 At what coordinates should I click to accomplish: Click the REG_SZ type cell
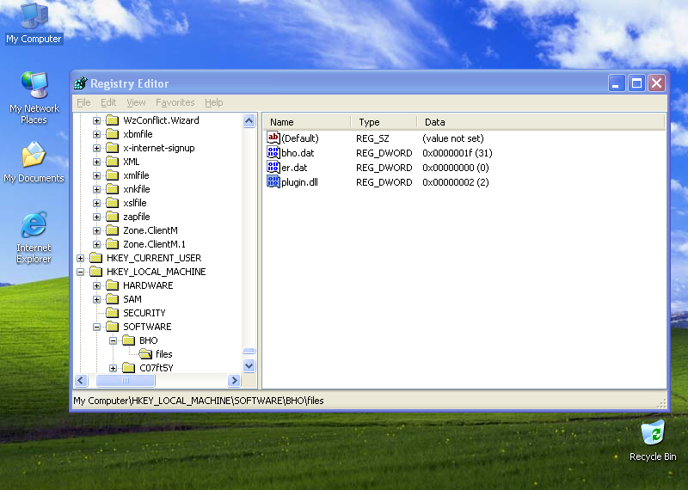(x=372, y=138)
